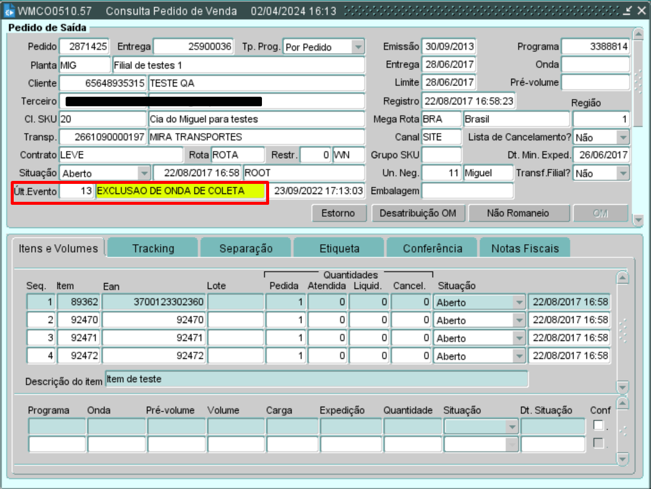This screenshot has height=489, width=651.
Task: Click the Registro field 22/08/2017 16:58:23
Action: pos(469,101)
